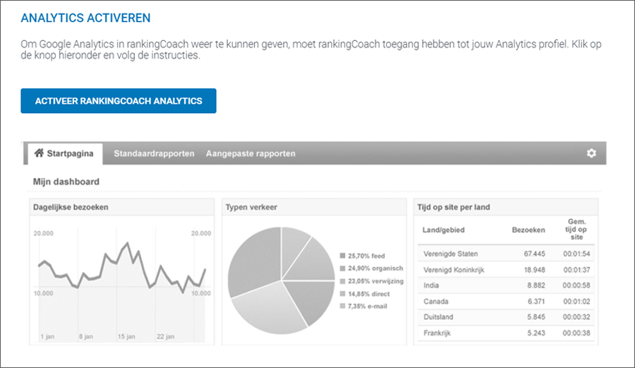Click the home icon beside Startpagina
This screenshot has height=368, width=635.
tap(39, 153)
